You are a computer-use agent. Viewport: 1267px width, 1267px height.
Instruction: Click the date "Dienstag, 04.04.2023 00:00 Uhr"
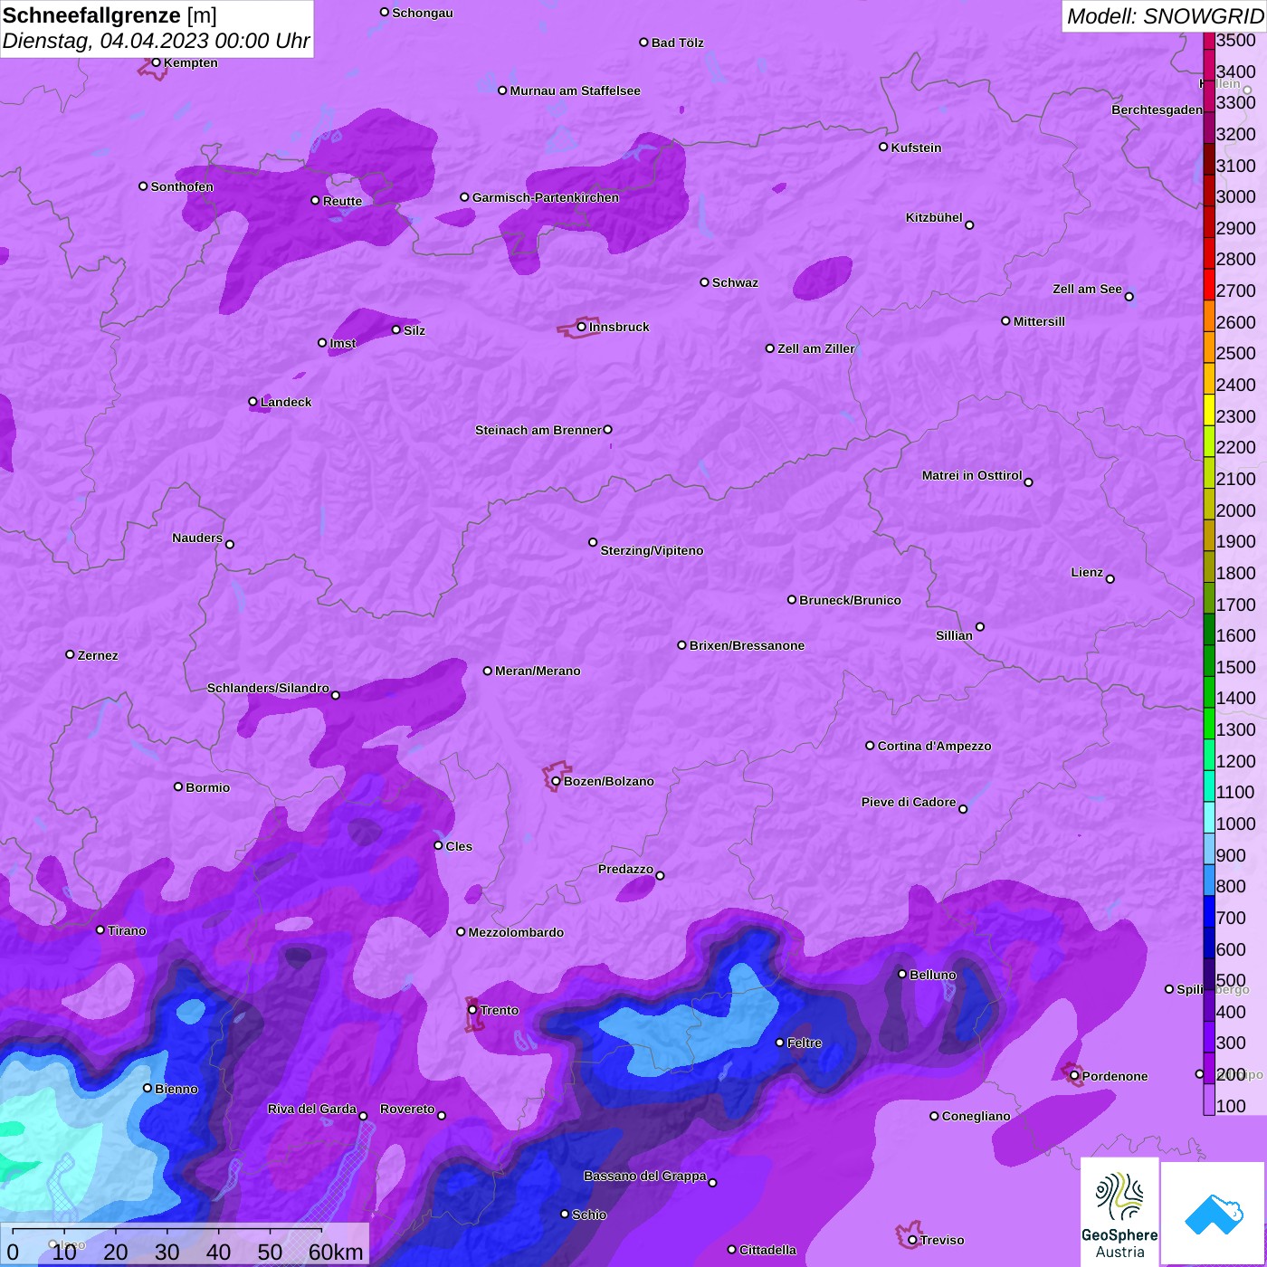[156, 42]
